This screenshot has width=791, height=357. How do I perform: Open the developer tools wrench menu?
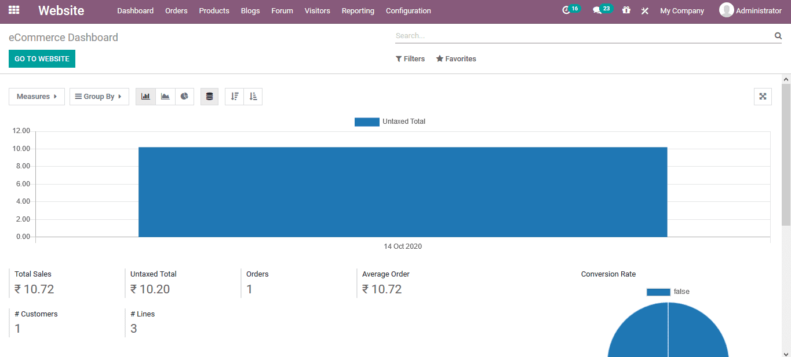pos(644,10)
